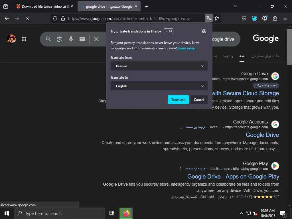
Task: Close the topaz_video_ai download tab
Action: point(72,6)
